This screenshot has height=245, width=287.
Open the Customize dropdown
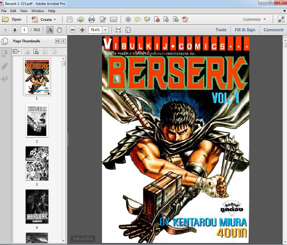(x=254, y=19)
